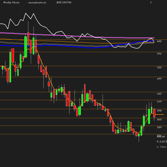Click the 'V: 2.23 X' volume text

click(x=162, y=142)
